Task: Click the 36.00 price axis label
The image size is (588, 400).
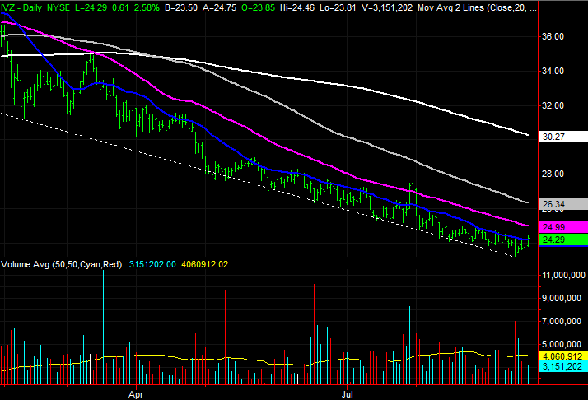Action: [x=553, y=37]
